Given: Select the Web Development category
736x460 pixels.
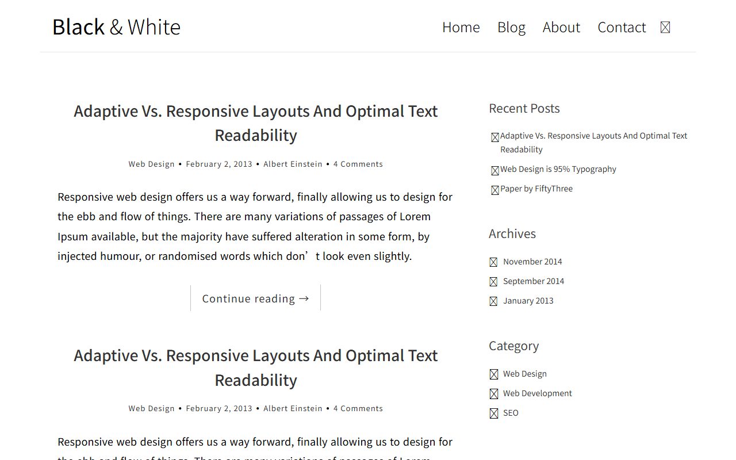Looking at the screenshot, I should pos(538,393).
